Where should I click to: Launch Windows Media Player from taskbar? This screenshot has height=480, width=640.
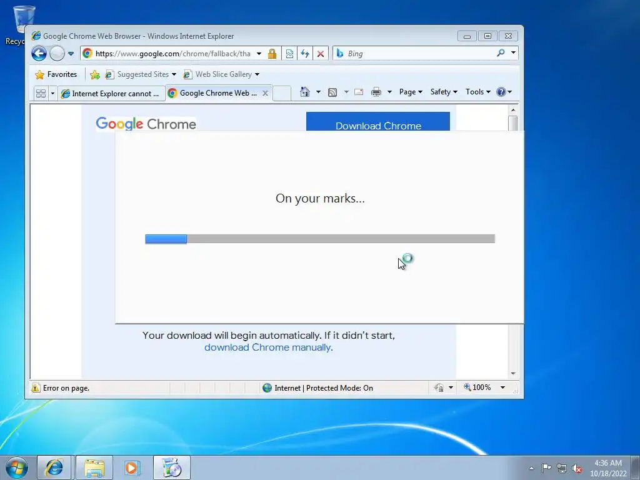click(x=132, y=467)
